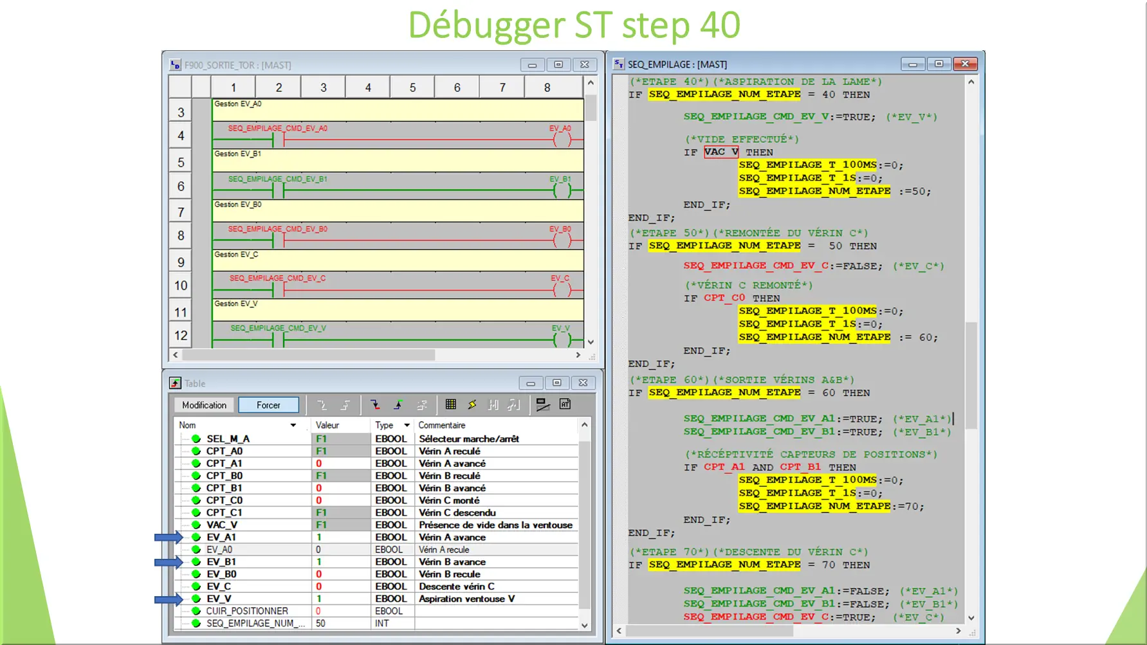Select the EV_B1 variable row
This screenshot has height=645, width=1147.
point(221,561)
